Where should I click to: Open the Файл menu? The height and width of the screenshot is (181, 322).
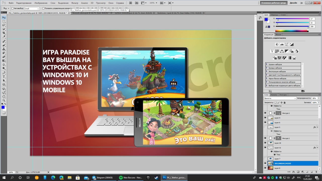click(11, 3)
